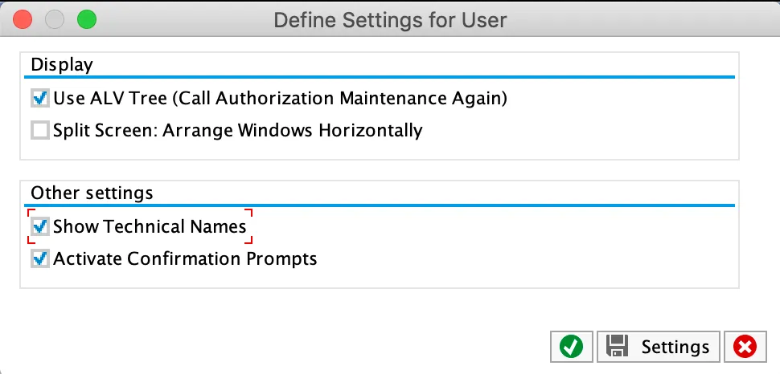Cancel the dialog with the red X button
The image size is (780, 374).
pyautogui.click(x=745, y=346)
